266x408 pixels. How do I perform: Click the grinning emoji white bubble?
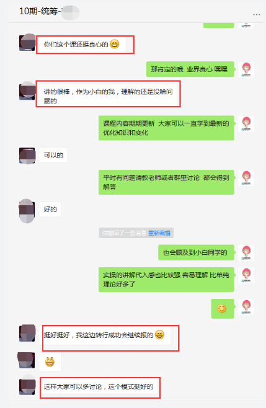[x=50, y=361]
